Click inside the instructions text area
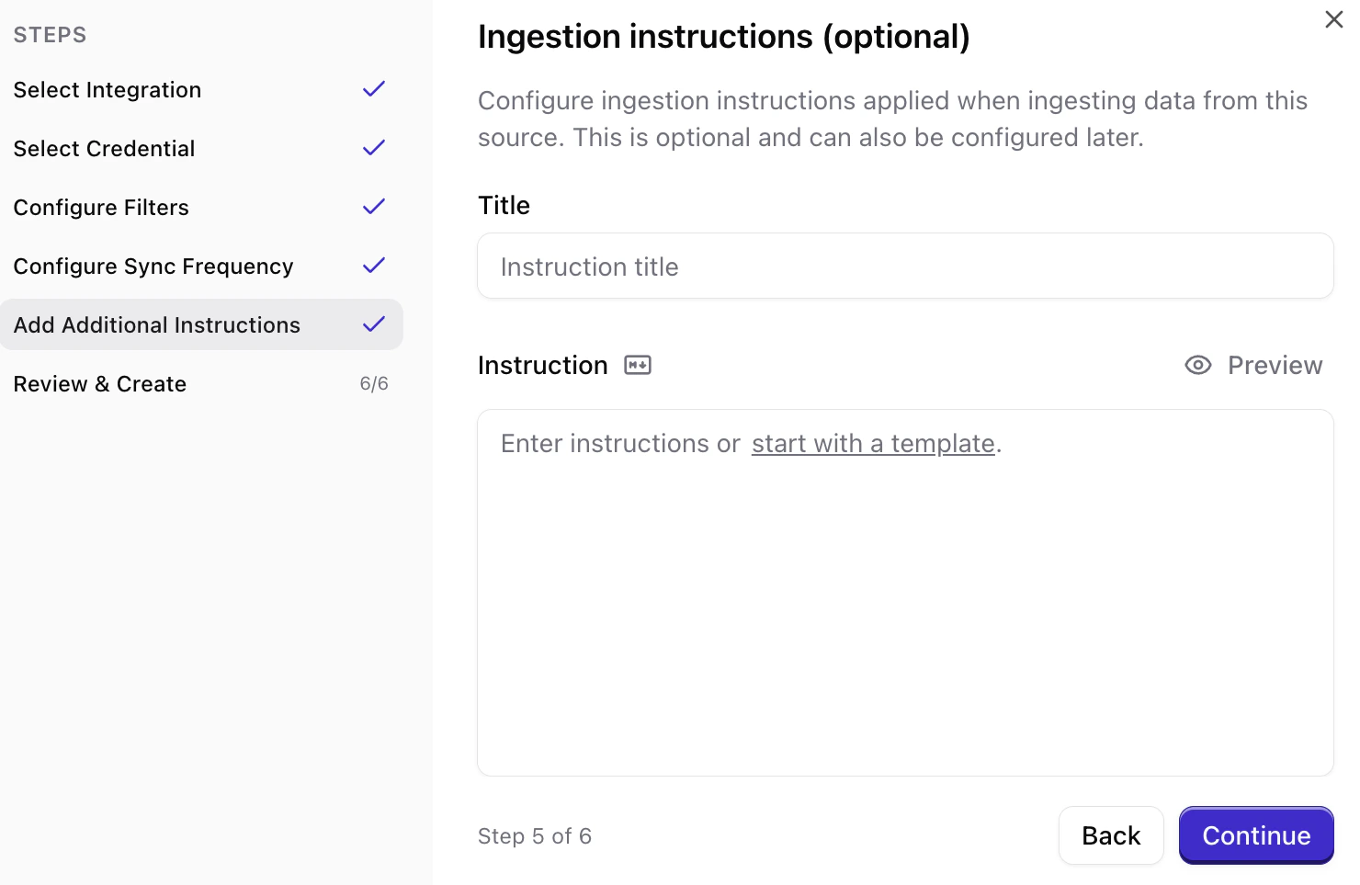 pyautogui.click(x=904, y=591)
